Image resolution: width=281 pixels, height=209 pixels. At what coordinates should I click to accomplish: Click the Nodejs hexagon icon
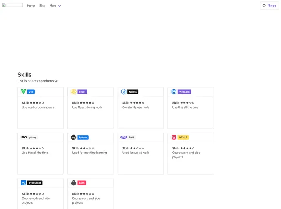click(x=124, y=92)
